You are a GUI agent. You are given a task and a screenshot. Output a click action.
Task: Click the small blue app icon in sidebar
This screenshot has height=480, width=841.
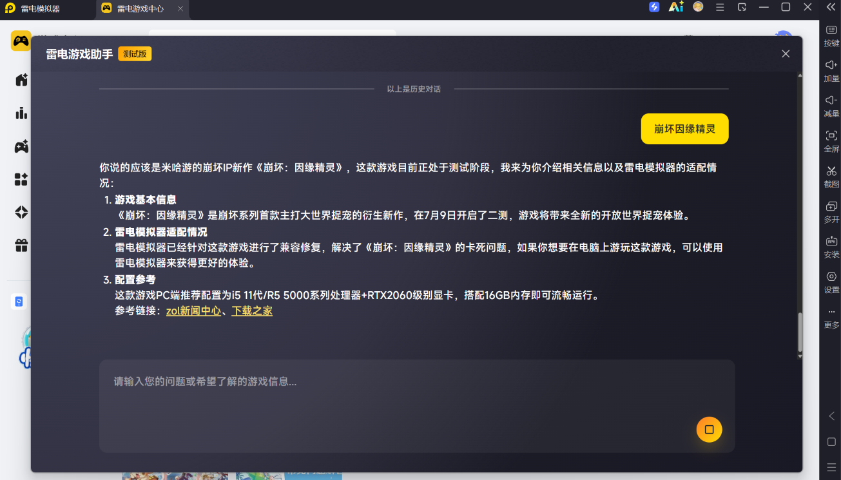(19, 302)
